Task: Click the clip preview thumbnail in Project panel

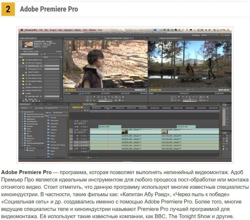Action: coord(28,45)
